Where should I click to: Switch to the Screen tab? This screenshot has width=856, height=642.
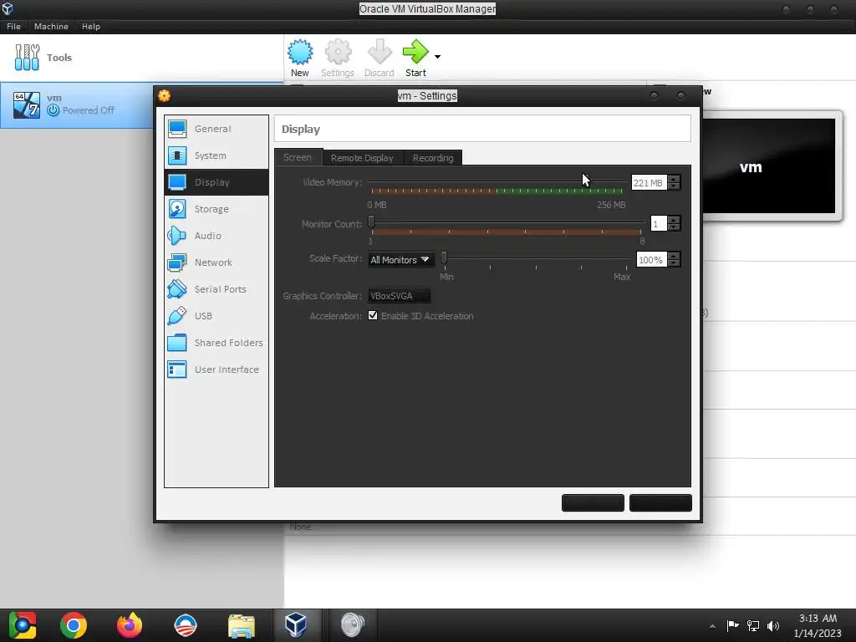[x=298, y=157]
